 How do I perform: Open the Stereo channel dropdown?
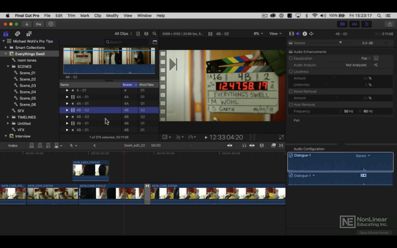(363, 156)
